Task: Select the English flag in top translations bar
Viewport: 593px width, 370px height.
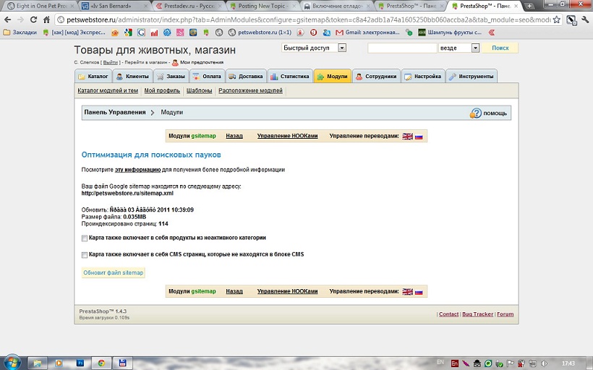Action: tap(407, 137)
